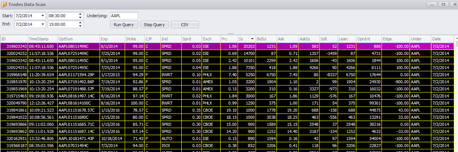Image resolution: width=458 pixels, height=152 pixels.
Task: Toggle the Sz column sort arrow
Action: [x=252, y=39]
